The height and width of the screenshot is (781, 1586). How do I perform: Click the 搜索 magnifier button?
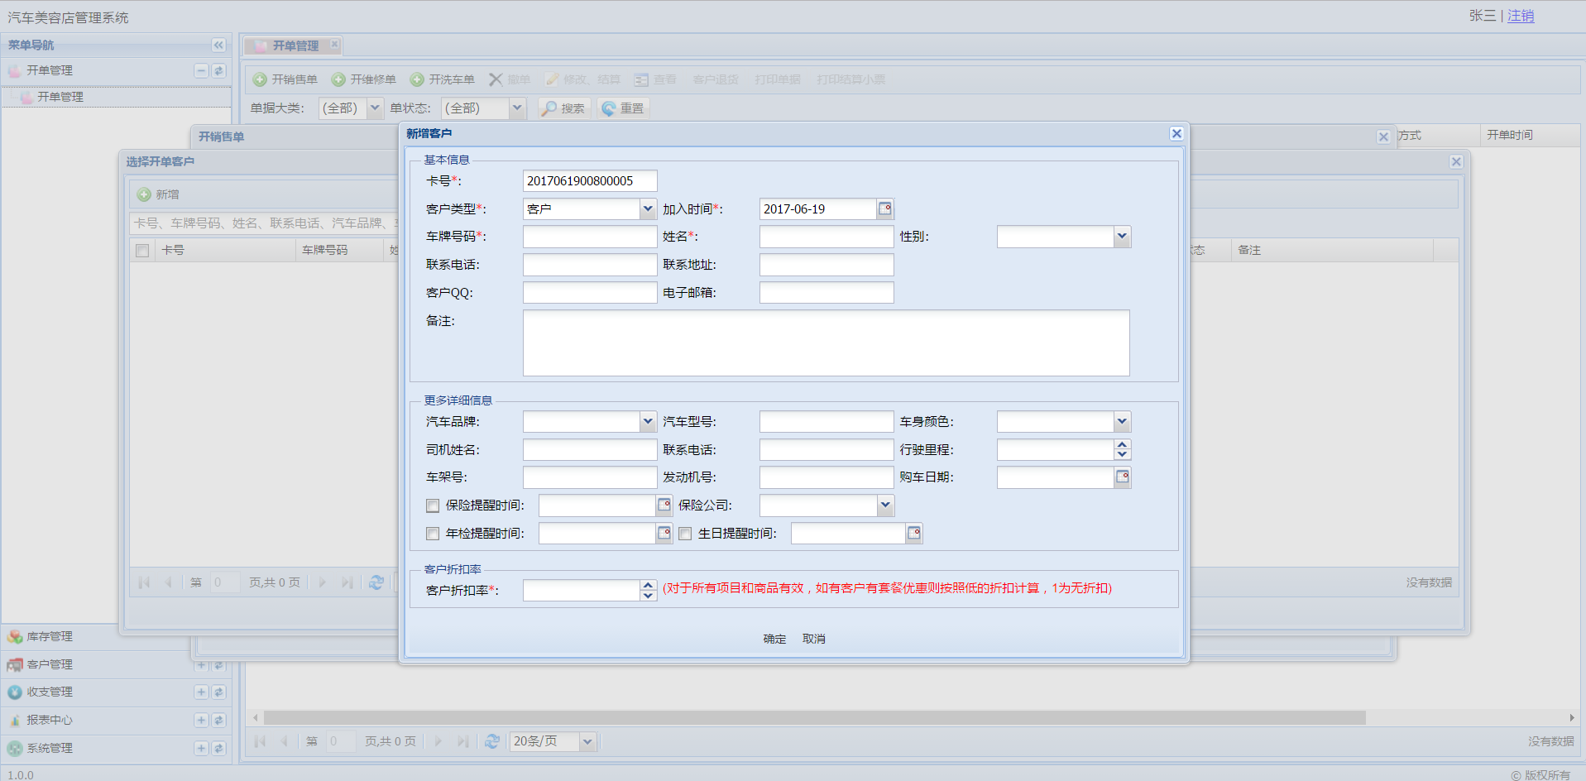[x=564, y=108]
